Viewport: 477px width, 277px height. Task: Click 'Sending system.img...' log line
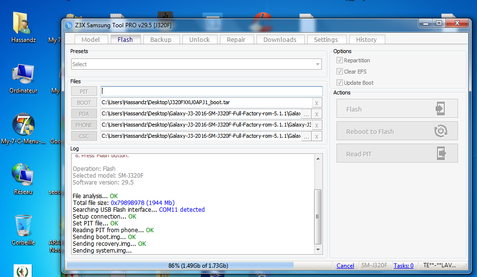(x=102, y=251)
